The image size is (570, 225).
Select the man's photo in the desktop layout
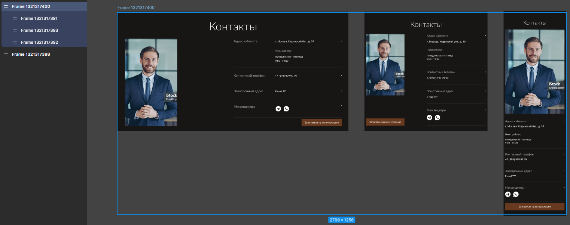(151, 82)
